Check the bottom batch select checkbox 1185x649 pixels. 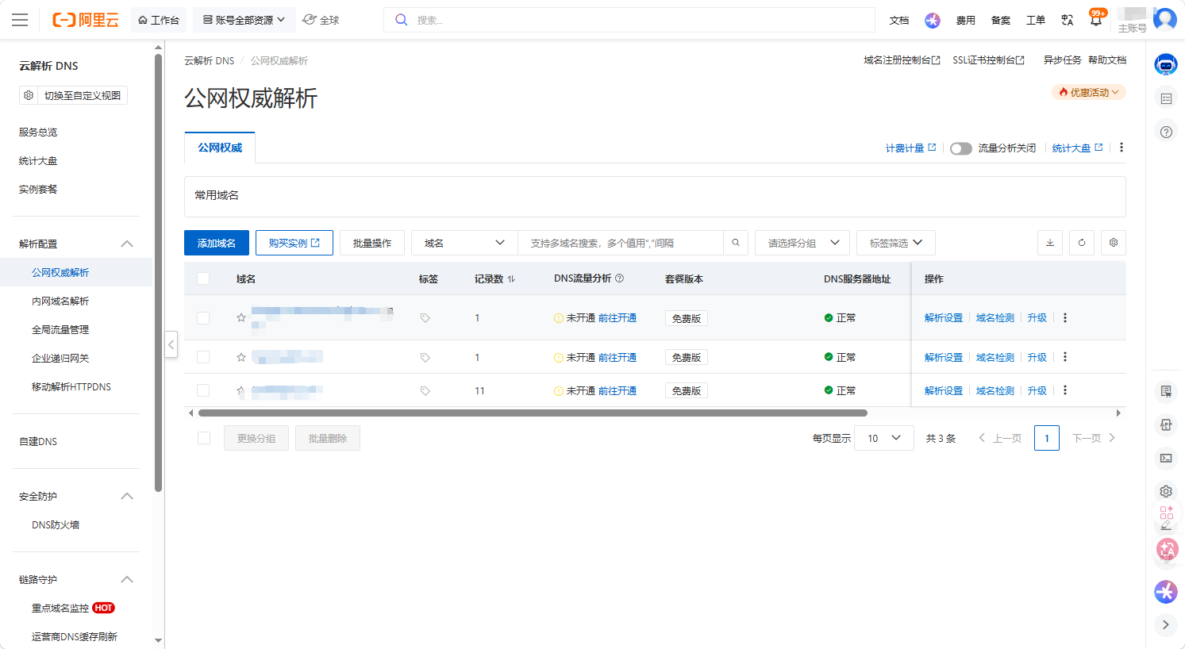pos(204,438)
